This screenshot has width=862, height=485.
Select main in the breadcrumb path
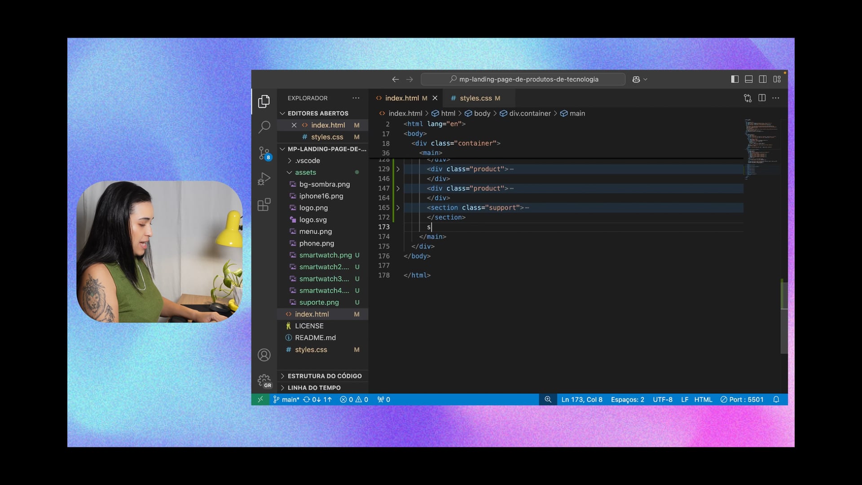point(577,113)
